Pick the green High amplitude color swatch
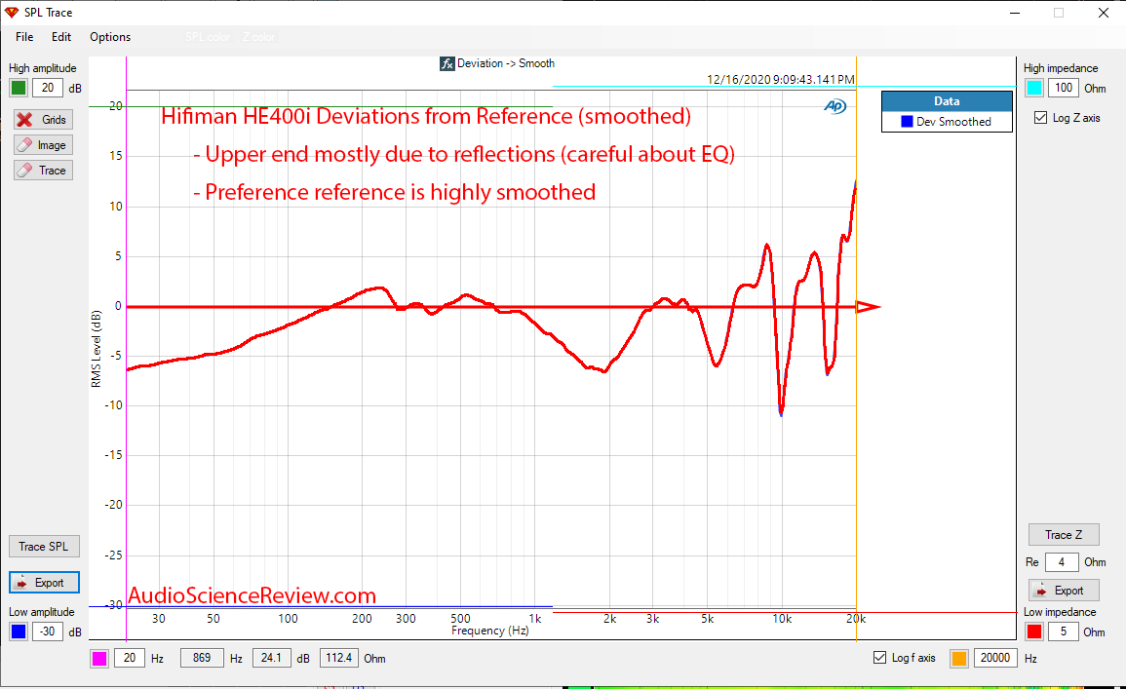The width and height of the screenshot is (1126, 689). tap(19, 89)
